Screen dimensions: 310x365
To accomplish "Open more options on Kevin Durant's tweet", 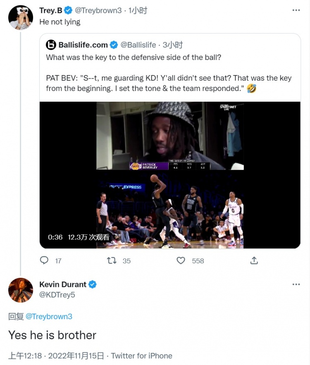I will (x=296, y=284).
